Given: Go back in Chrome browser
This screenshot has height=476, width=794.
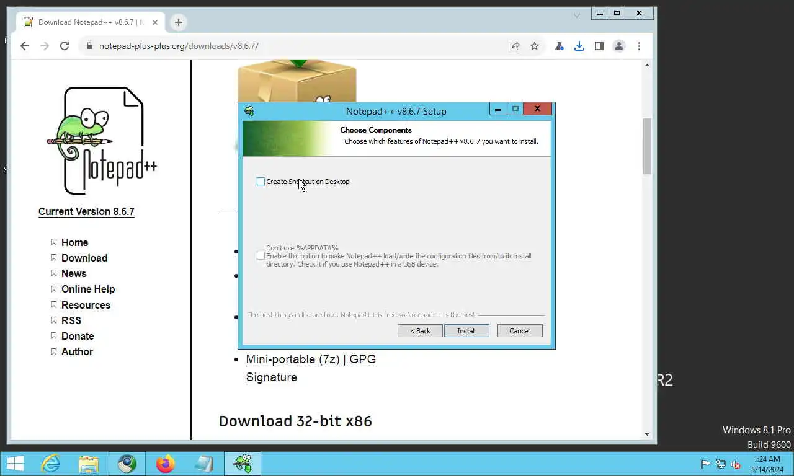Looking at the screenshot, I should pos(25,46).
